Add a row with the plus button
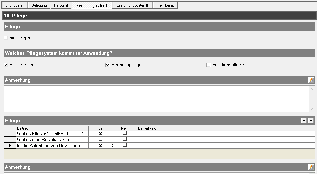Viewport: 317px width, 174px height. [x=304, y=121]
